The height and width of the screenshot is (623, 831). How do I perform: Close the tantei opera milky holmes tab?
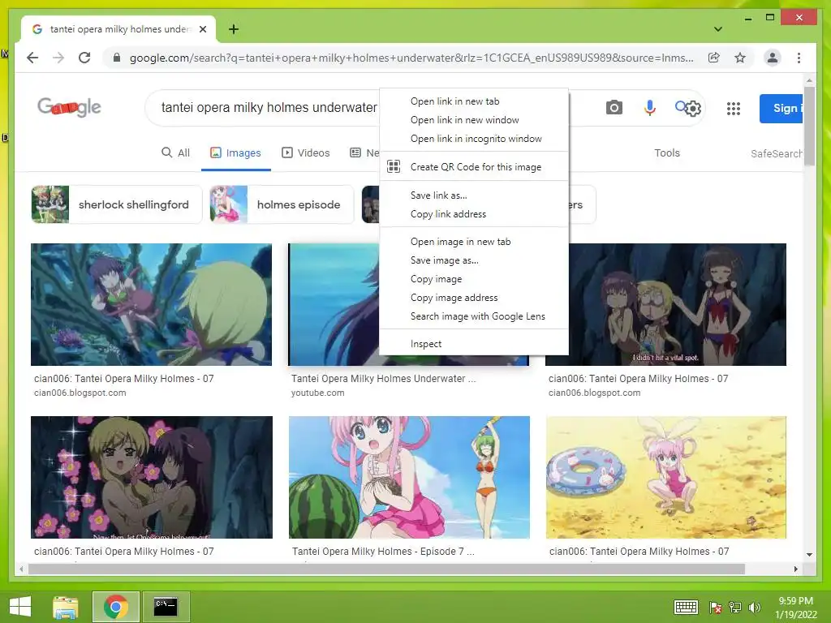(x=202, y=29)
